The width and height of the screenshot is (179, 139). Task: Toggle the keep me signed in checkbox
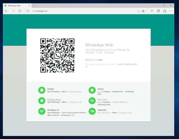pos(86,60)
